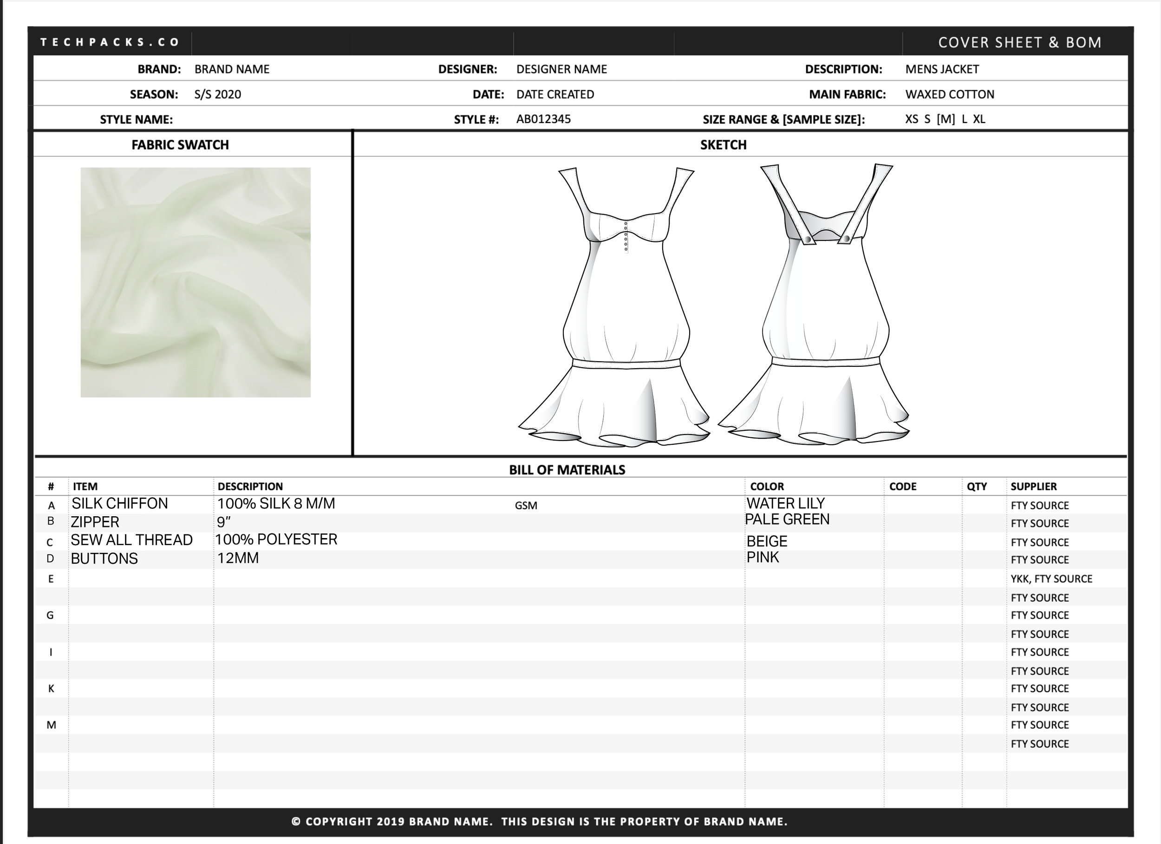Click the [M] sample size marker
The height and width of the screenshot is (844, 1161).
coord(945,119)
